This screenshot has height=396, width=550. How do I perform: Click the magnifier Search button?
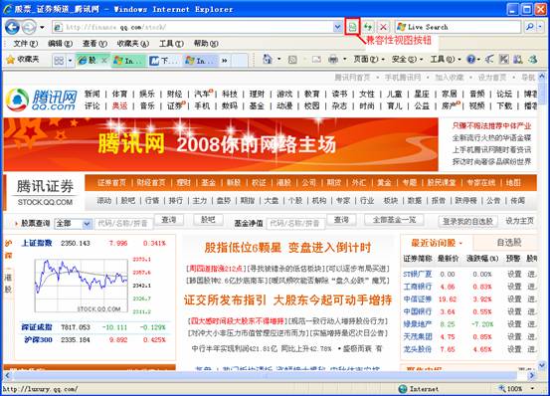[x=530, y=27]
